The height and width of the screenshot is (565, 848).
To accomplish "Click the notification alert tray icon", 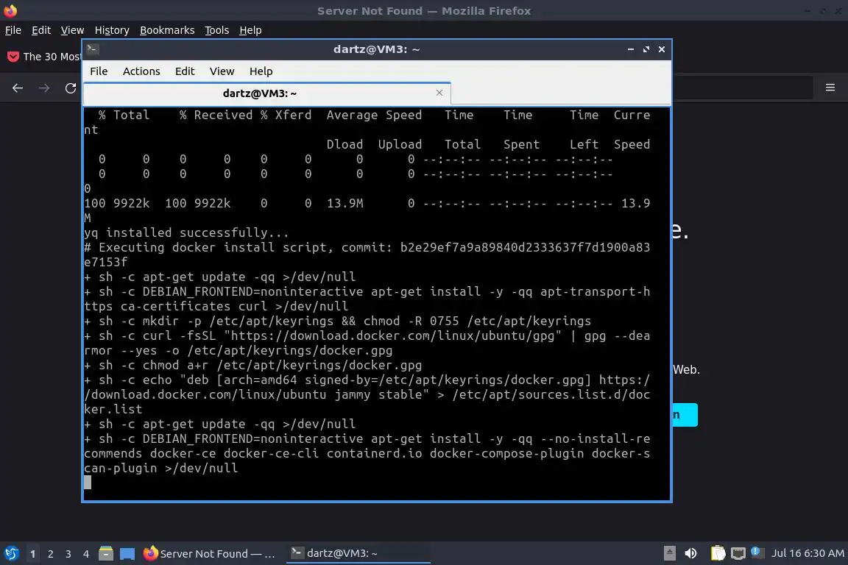I will click(x=756, y=552).
